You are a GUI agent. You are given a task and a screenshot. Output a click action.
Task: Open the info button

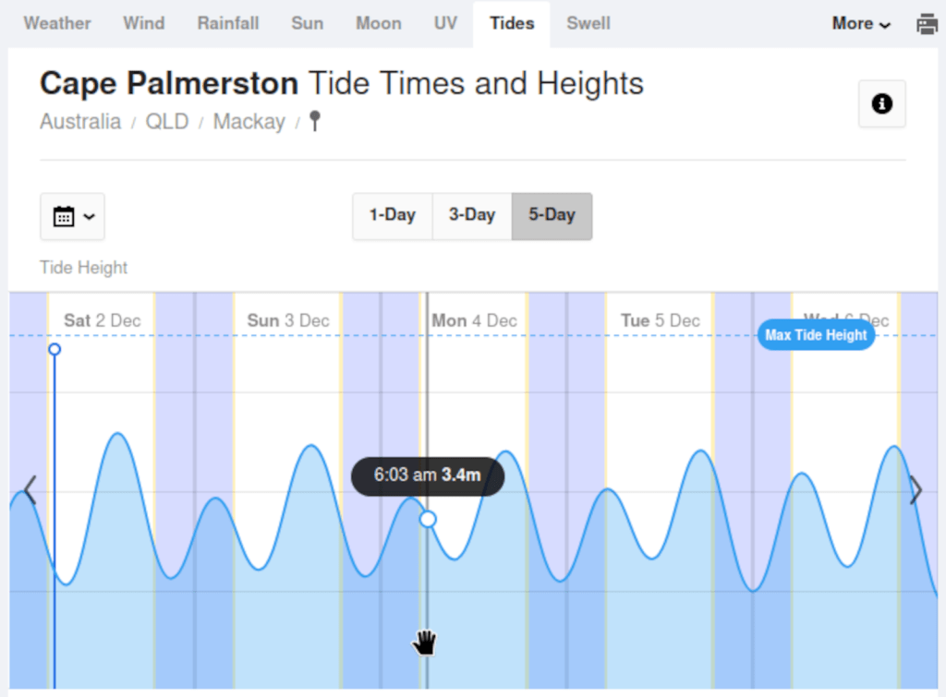[x=882, y=104]
